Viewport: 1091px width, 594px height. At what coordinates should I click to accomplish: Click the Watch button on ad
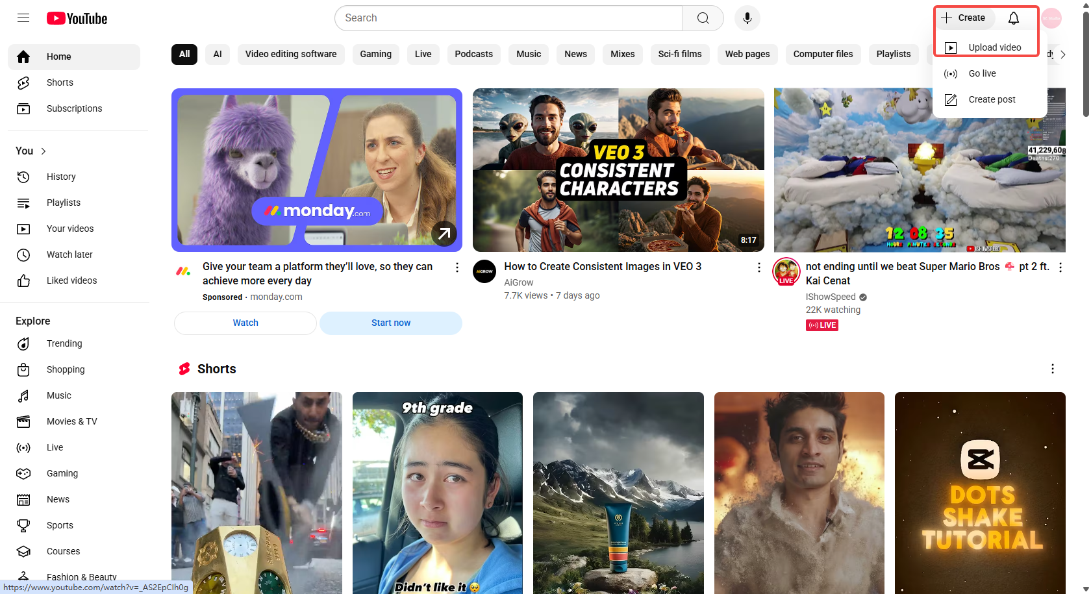(245, 323)
